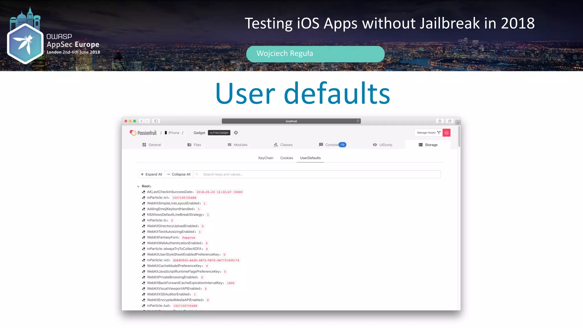The image size is (583, 328).
Task: Click the Gadget breadcrumb label
Action: pyautogui.click(x=199, y=133)
